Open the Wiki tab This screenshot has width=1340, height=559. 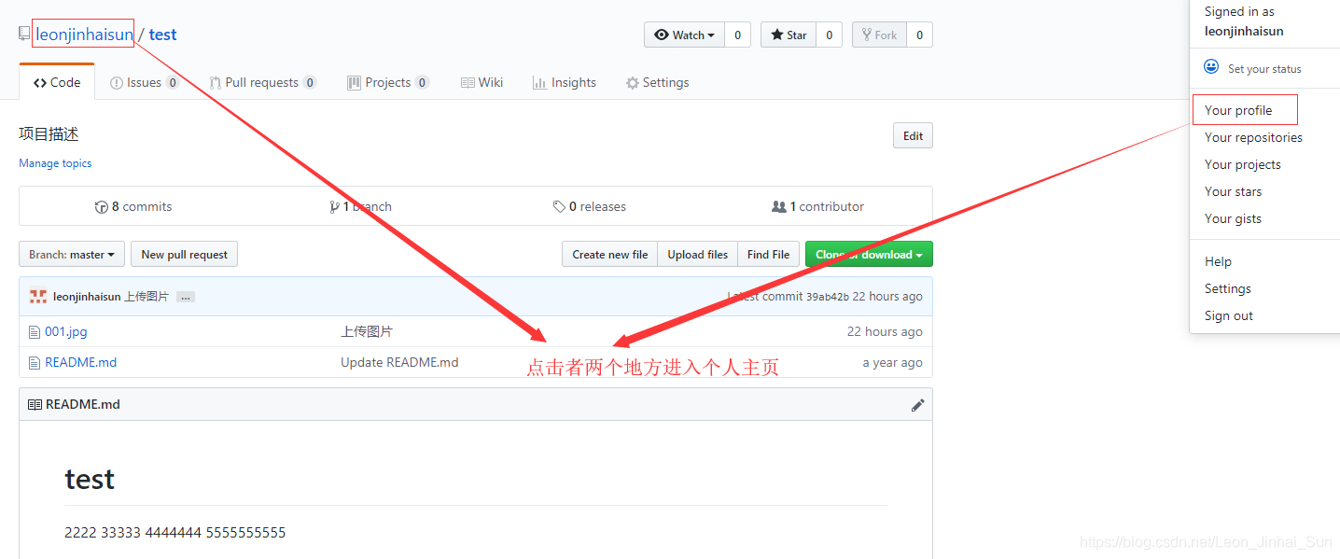[x=482, y=82]
